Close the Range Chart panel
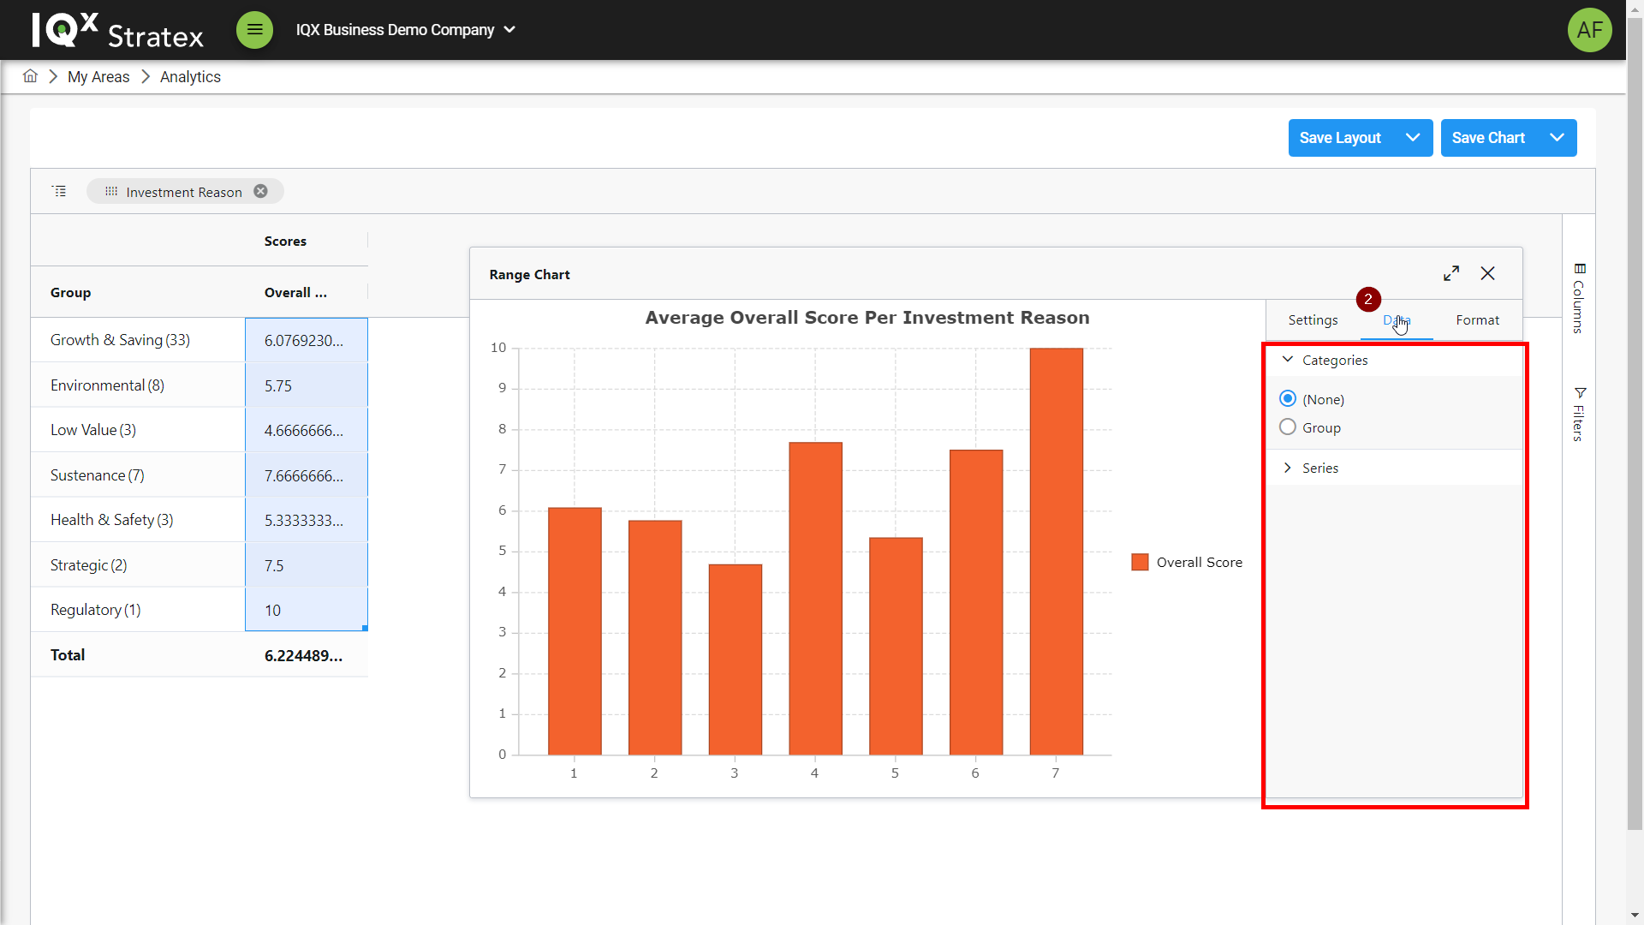1644x925 pixels. (x=1487, y=273)
